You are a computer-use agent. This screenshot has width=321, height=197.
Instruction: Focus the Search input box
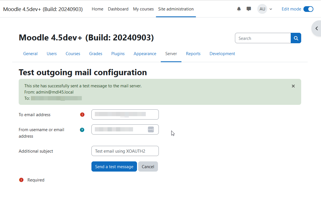coord(263,38)
